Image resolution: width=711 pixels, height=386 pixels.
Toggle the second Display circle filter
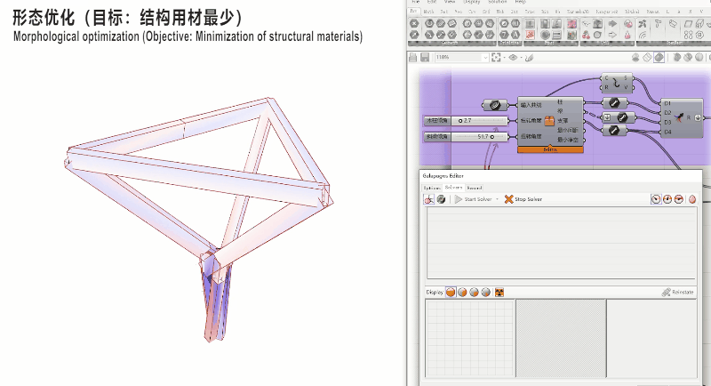tap(462, 292)
